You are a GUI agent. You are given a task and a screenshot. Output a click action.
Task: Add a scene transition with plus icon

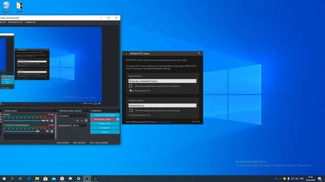tap(77, 120)
